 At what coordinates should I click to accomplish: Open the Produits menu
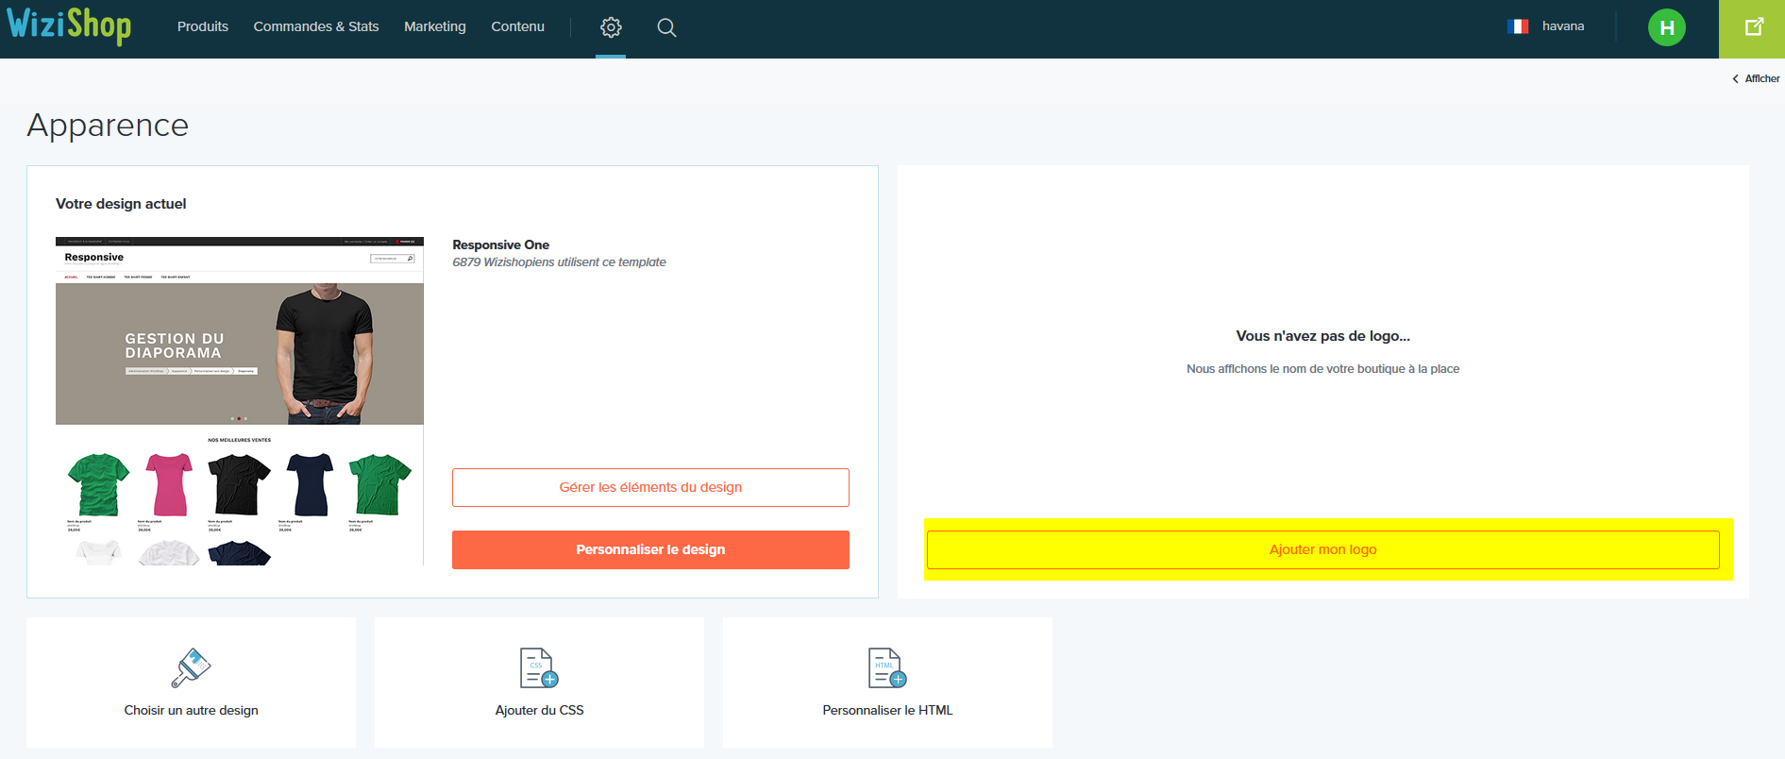tap(203, 26)
